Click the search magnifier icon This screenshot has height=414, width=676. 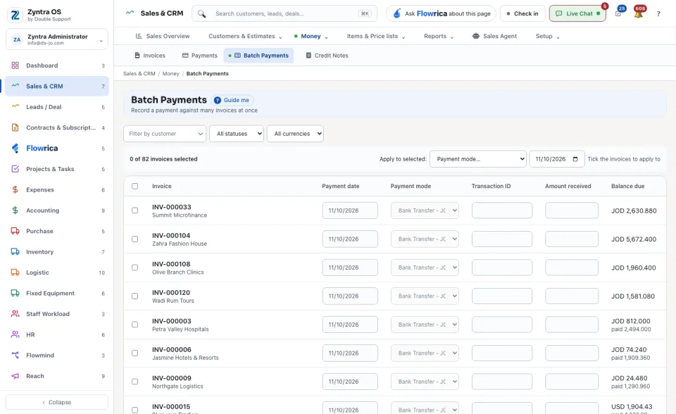point(201,14)
